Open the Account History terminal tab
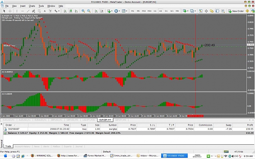Viewport: 255px width, 159px height. (x=22, y=146)
